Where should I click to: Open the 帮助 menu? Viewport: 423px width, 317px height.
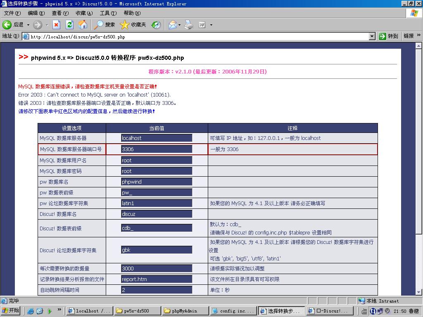click(132, 13)
